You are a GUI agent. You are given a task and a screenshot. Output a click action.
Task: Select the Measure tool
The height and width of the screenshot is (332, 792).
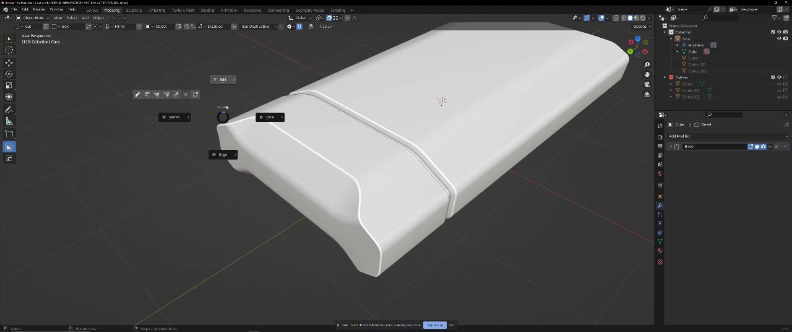point(9,121)
